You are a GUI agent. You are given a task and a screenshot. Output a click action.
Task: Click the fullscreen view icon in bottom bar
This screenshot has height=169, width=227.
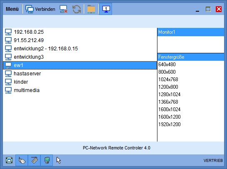9,160
